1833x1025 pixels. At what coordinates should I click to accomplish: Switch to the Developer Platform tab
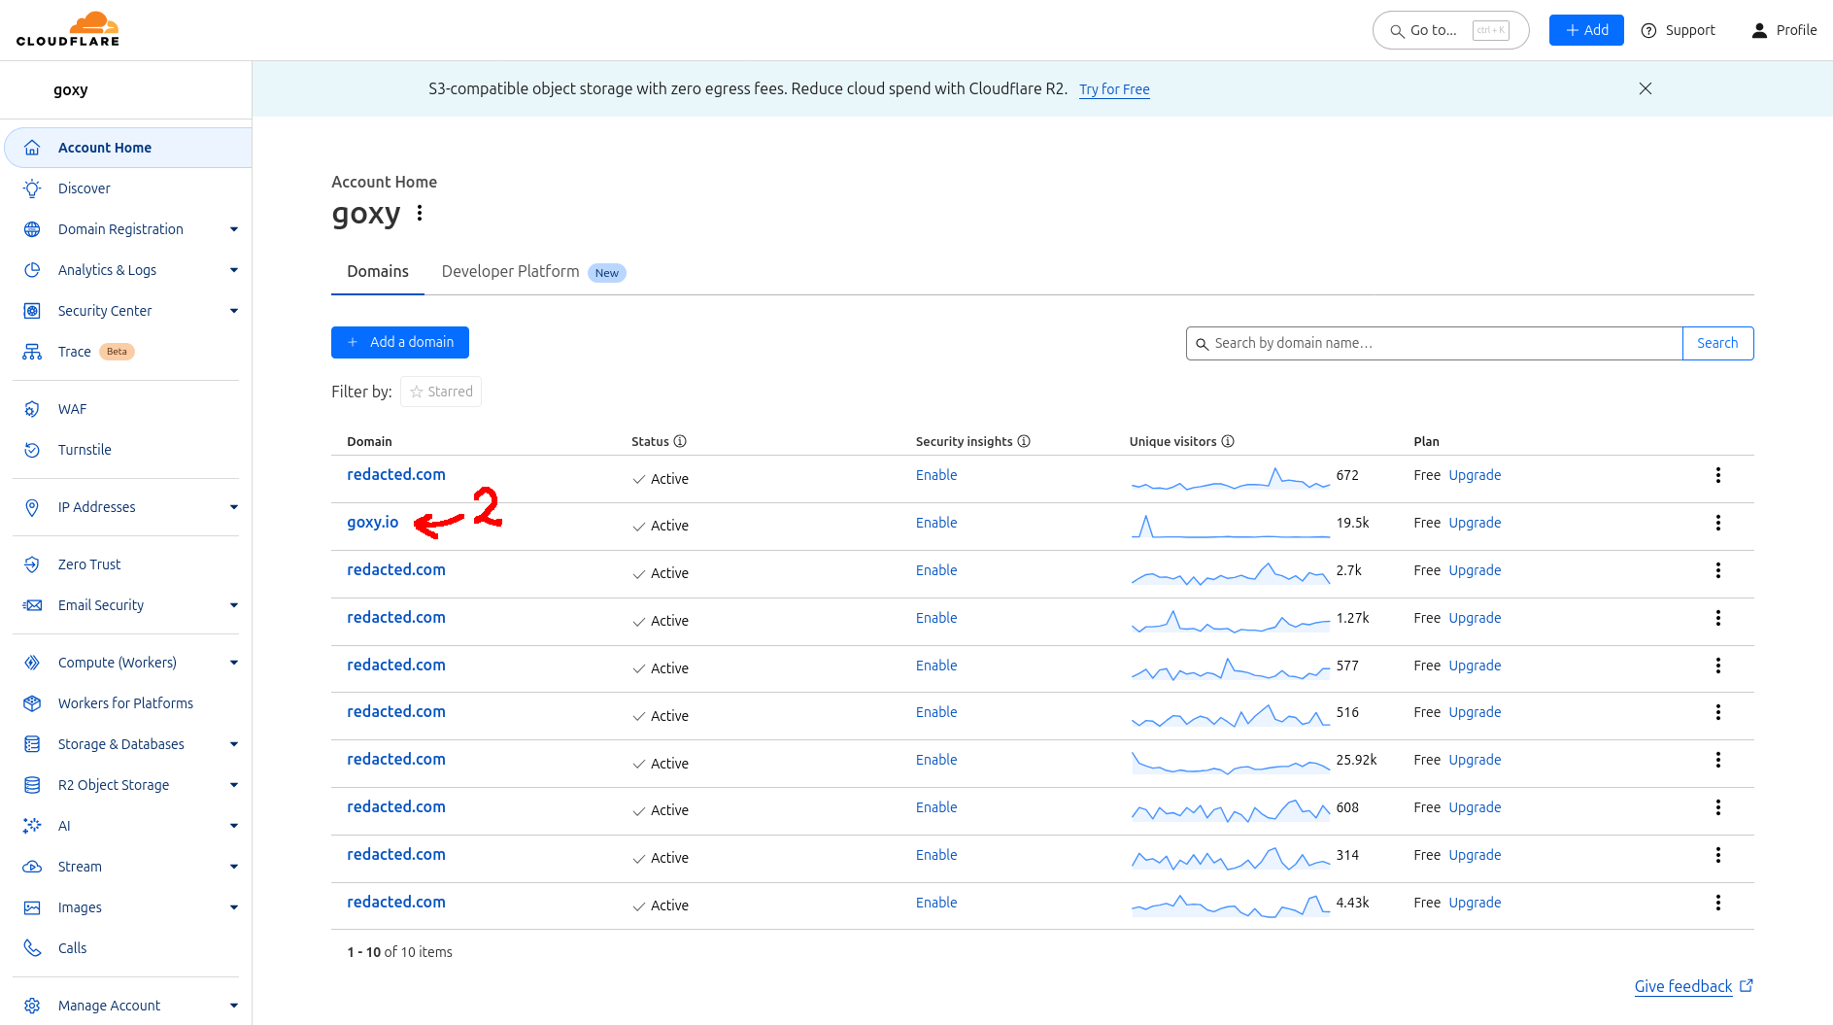coord(510,271)
